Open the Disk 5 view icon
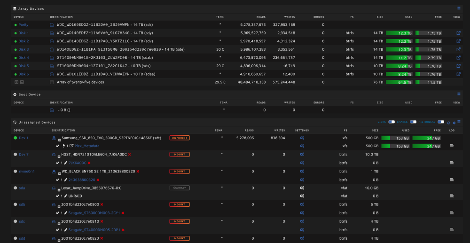Screen dimensions: 470x243 pyautogui.click(x=458, y=66)
